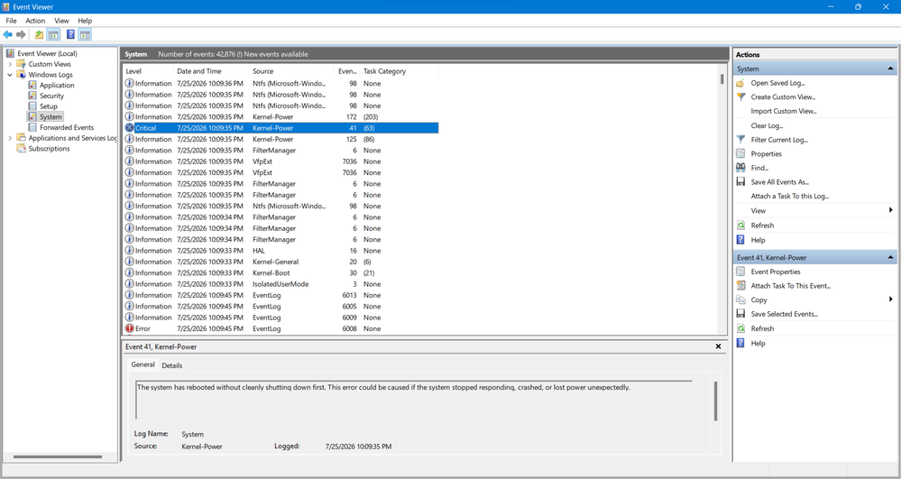Select the System log in tree
901x479 pixels.
click(51, 116)
